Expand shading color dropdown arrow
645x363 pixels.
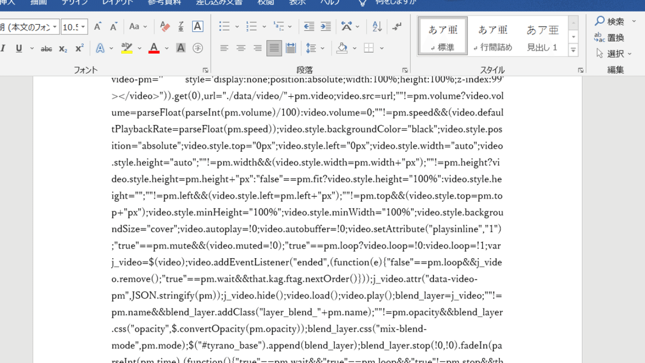tap(355, 48)
